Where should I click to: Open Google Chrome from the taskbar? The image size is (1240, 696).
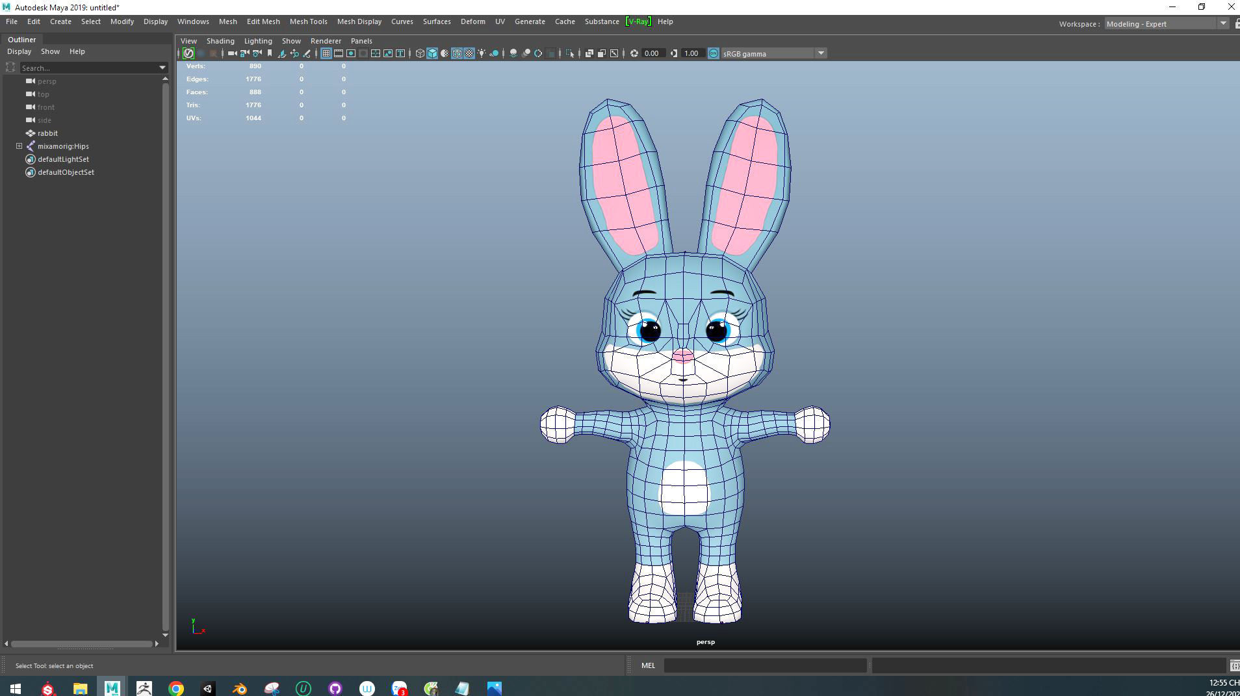[x=176, y=688]
